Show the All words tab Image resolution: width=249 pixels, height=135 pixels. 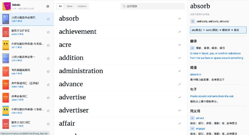pos(60,6)
